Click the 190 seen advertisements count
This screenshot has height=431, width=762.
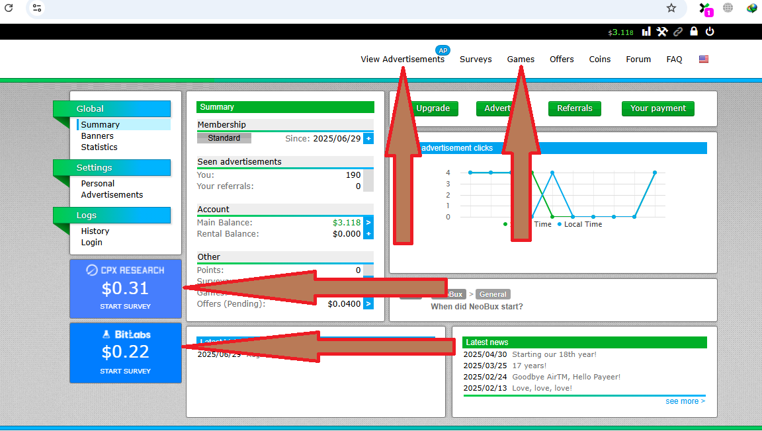tap(353, 175)
